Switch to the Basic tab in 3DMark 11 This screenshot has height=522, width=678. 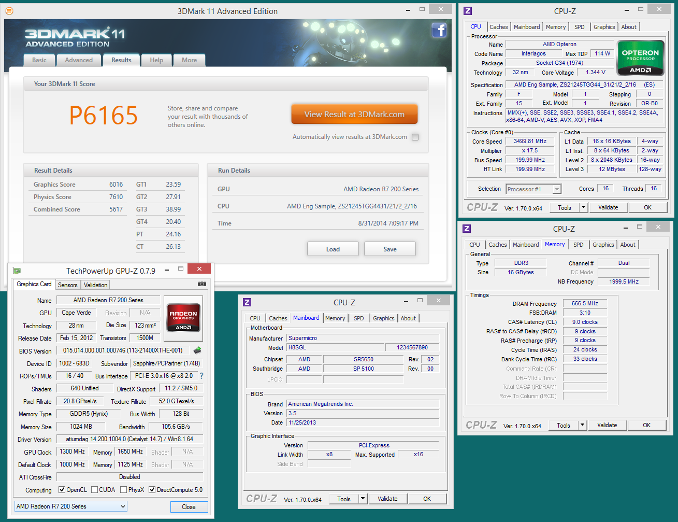coord(39,60)
